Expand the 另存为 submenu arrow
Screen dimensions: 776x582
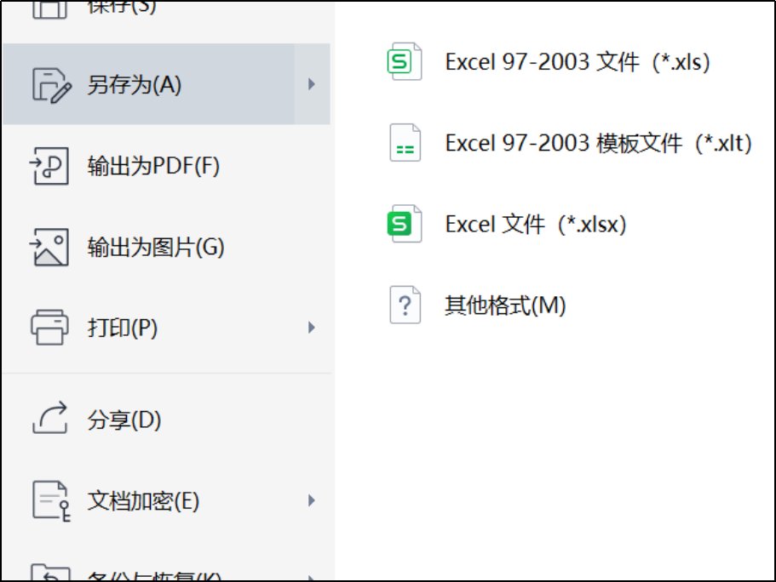[313, 85]
